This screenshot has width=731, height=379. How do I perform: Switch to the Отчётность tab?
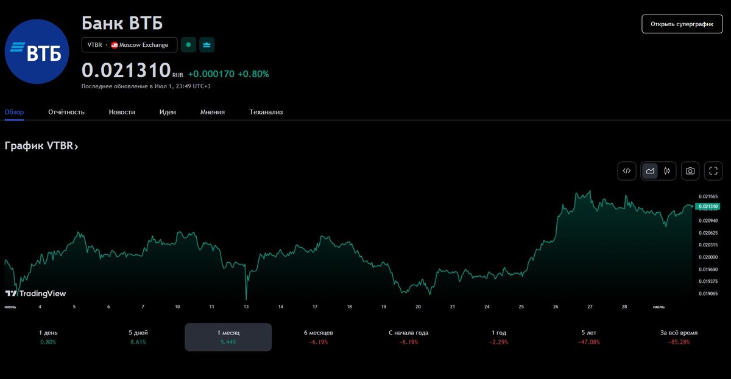66,112
